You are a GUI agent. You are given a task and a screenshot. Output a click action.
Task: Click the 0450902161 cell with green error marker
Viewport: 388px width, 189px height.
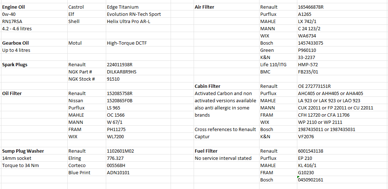pyautogui.click(x=310, y=180)
